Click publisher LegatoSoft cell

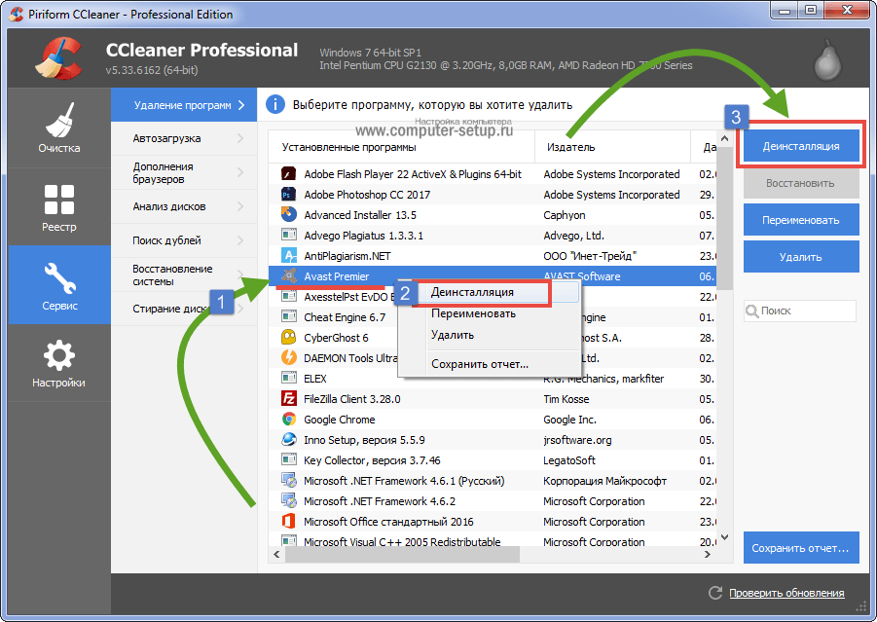coord(569,460)
